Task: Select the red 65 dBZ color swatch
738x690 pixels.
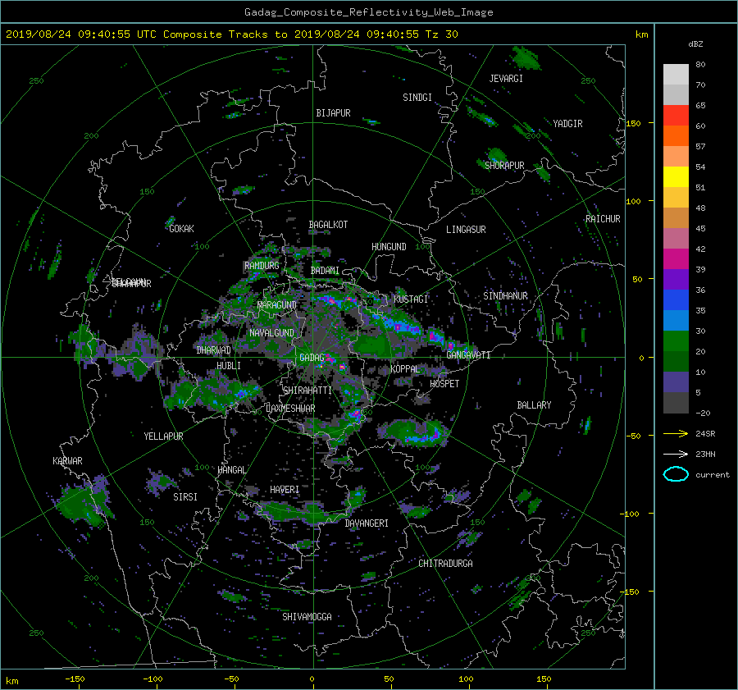Action: (676, 115)
